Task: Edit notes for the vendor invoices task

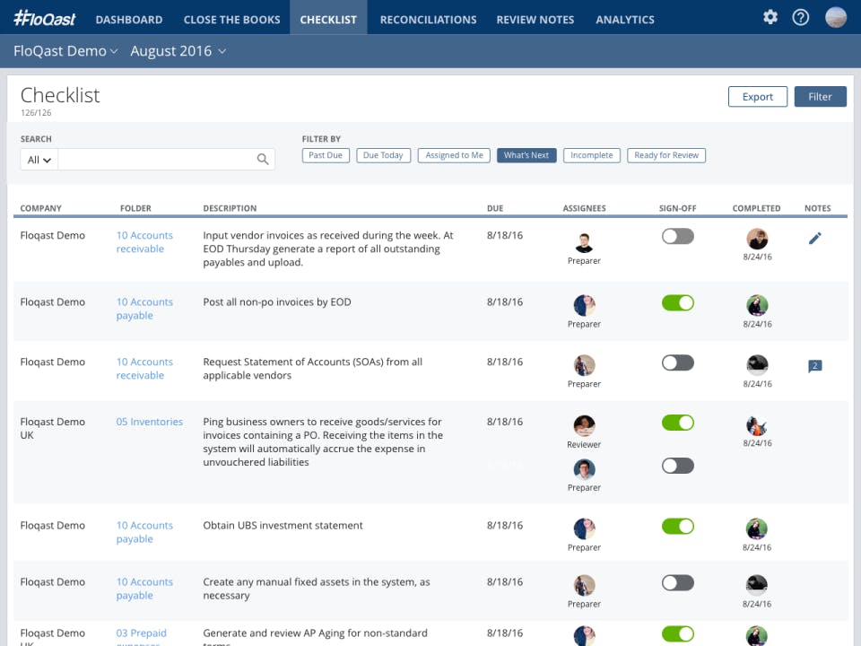Action: pos(814,238)
